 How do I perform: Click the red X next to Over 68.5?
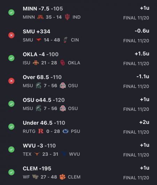[x=12, y=81]
